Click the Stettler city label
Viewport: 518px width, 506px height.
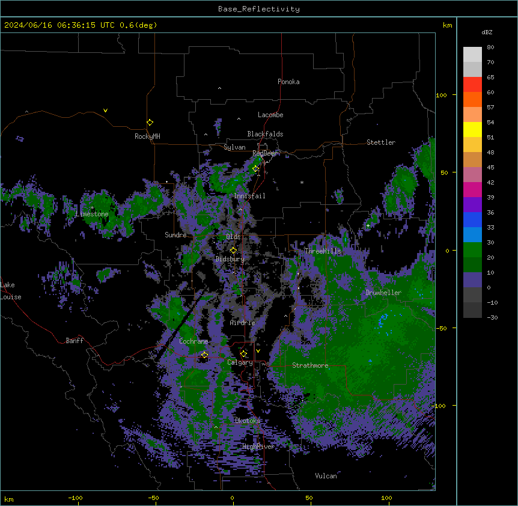pyautogui.click(x=381, y=142)
